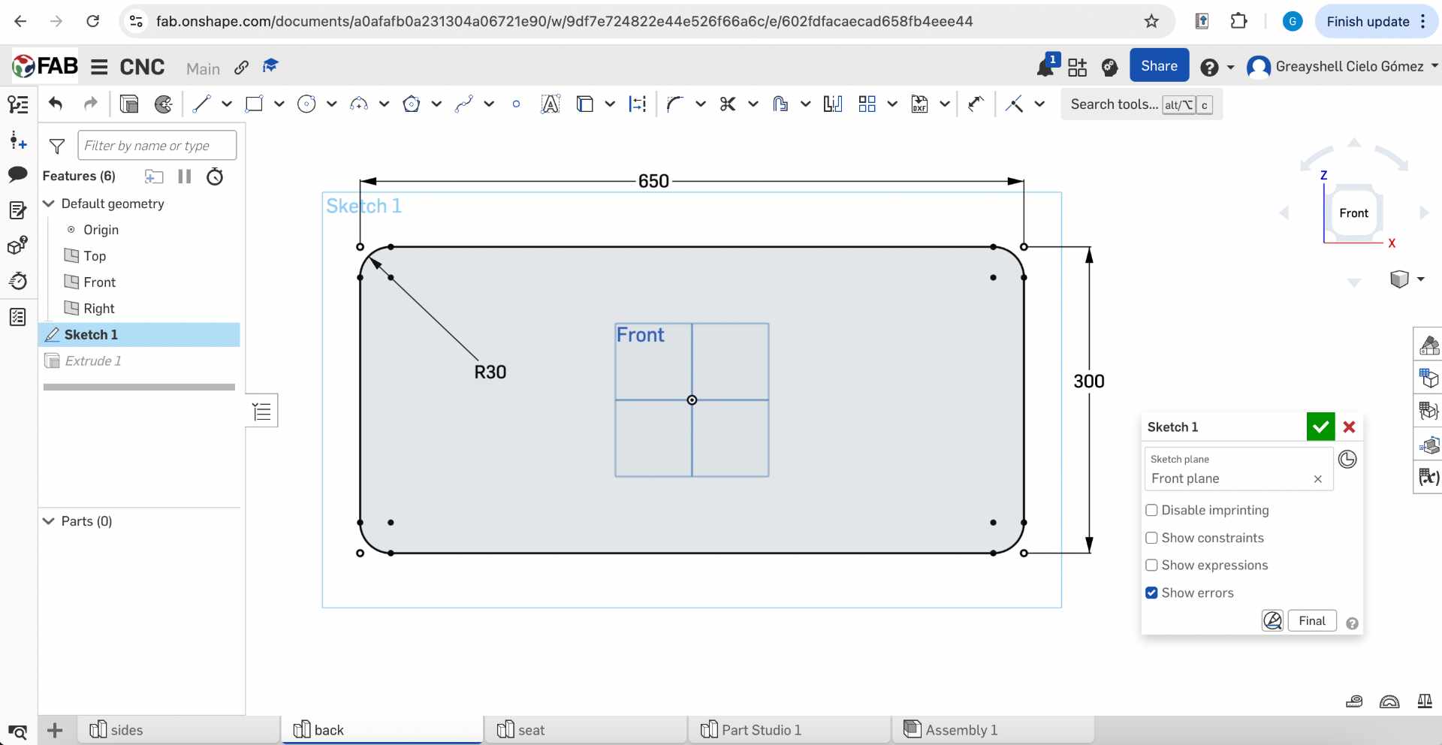Click the Front face of view cube

click(1353, 213)
